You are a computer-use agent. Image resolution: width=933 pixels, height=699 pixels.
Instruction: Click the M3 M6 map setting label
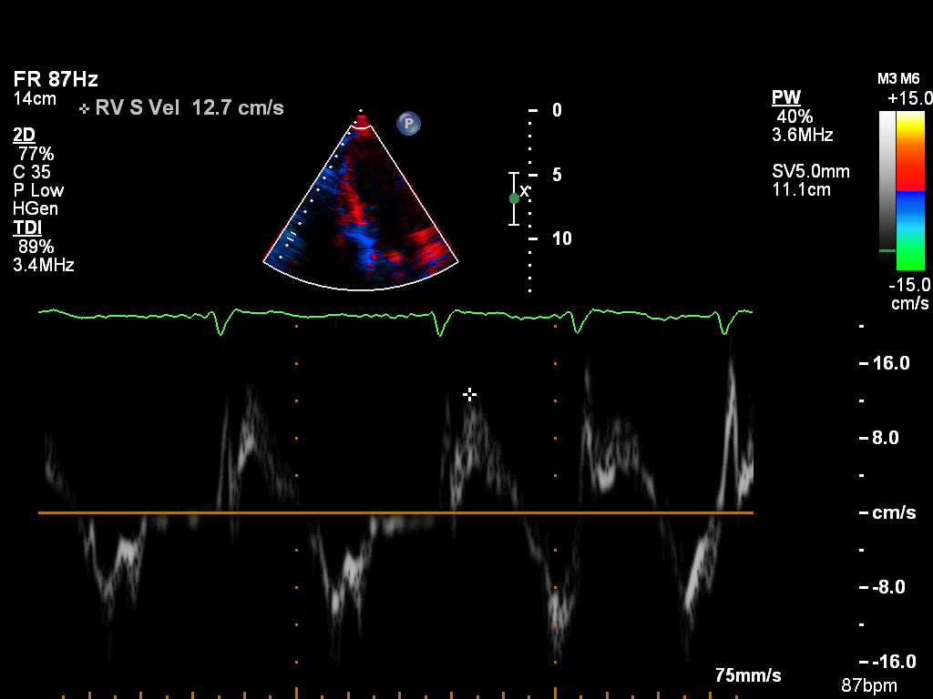tap(897, 80)
